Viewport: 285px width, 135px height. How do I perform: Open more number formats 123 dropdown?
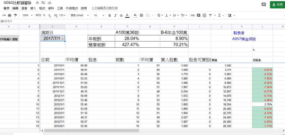[x=62, y=15]
